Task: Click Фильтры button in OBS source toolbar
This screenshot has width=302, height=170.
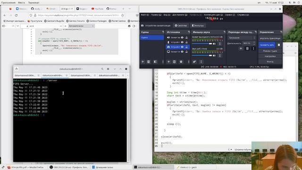Action: tap(198, 25)
